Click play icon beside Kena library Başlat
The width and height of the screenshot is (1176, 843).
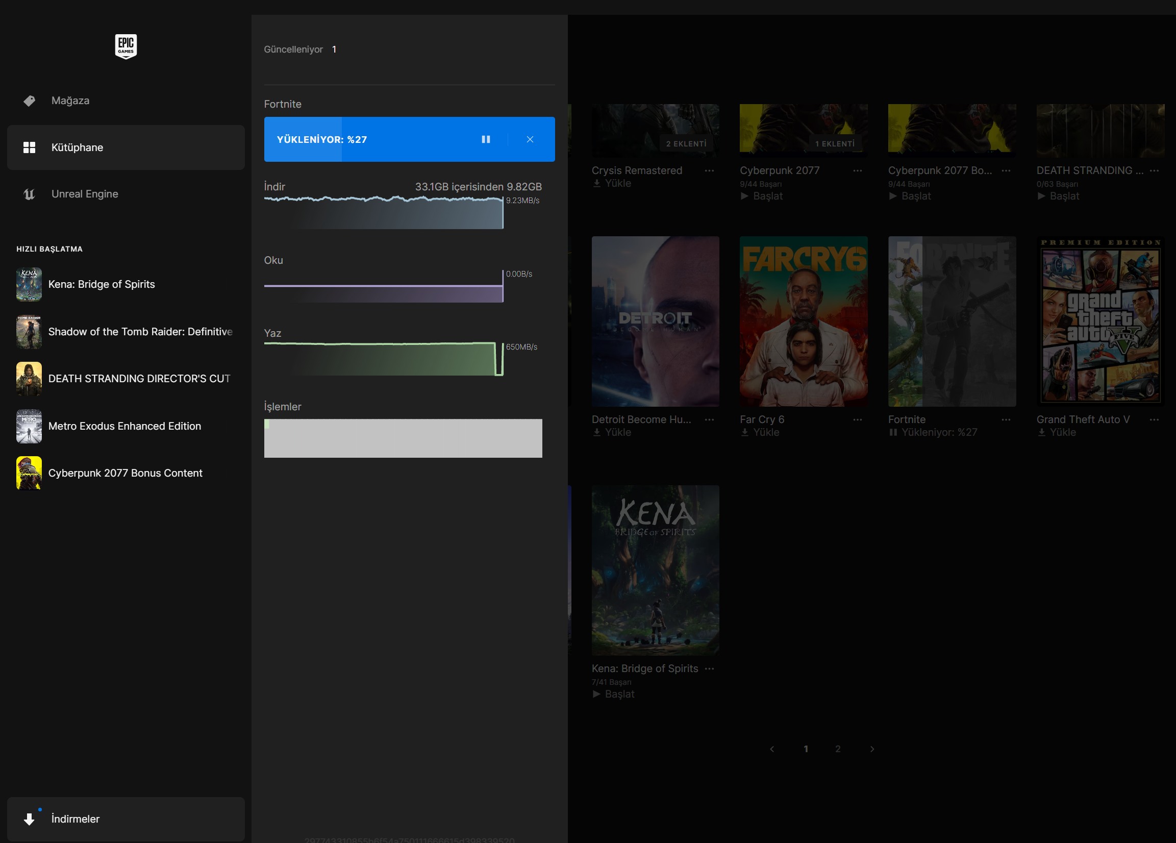(596, 694)
